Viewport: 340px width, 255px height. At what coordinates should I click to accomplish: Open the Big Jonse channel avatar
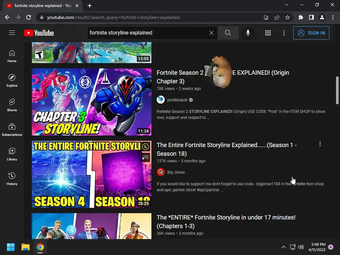(x=161, y=172)
